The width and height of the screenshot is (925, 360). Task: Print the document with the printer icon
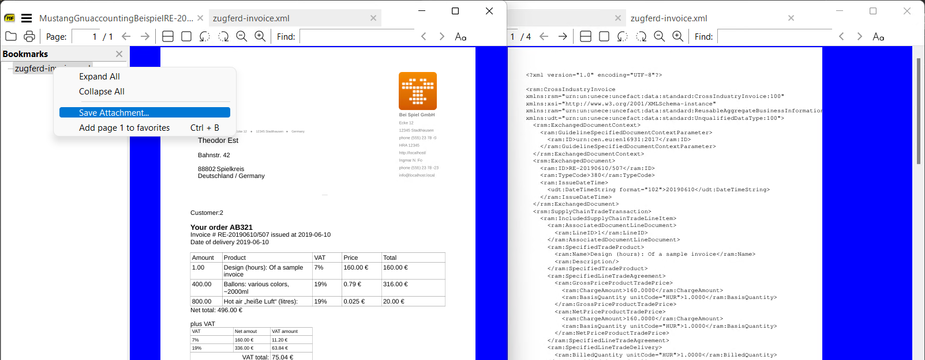(29, 36)
